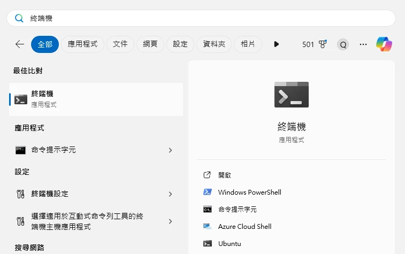The width and height of the screenshot is (405, 254).
Task: Select the 終端機 best match result
Action: click(x=96, y=99)
